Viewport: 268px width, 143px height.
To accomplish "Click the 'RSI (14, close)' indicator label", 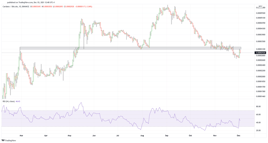I will 9,101.
